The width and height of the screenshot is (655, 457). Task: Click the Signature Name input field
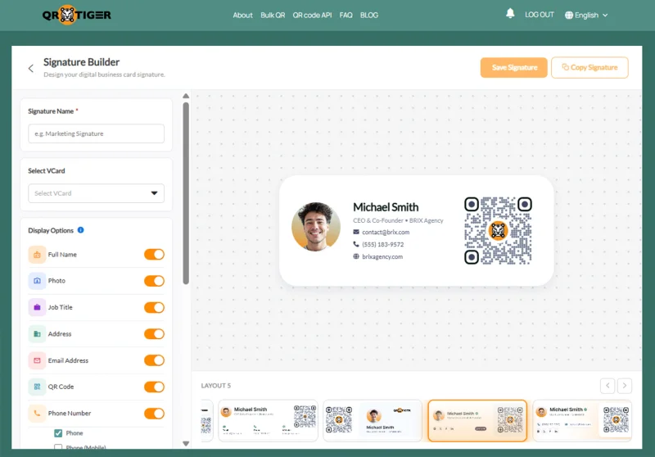96,133
